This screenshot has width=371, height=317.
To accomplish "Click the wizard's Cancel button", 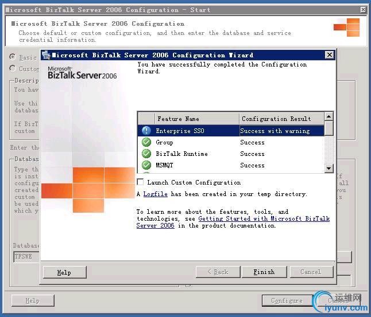I will pyautogui.click(x=311, y=272).
